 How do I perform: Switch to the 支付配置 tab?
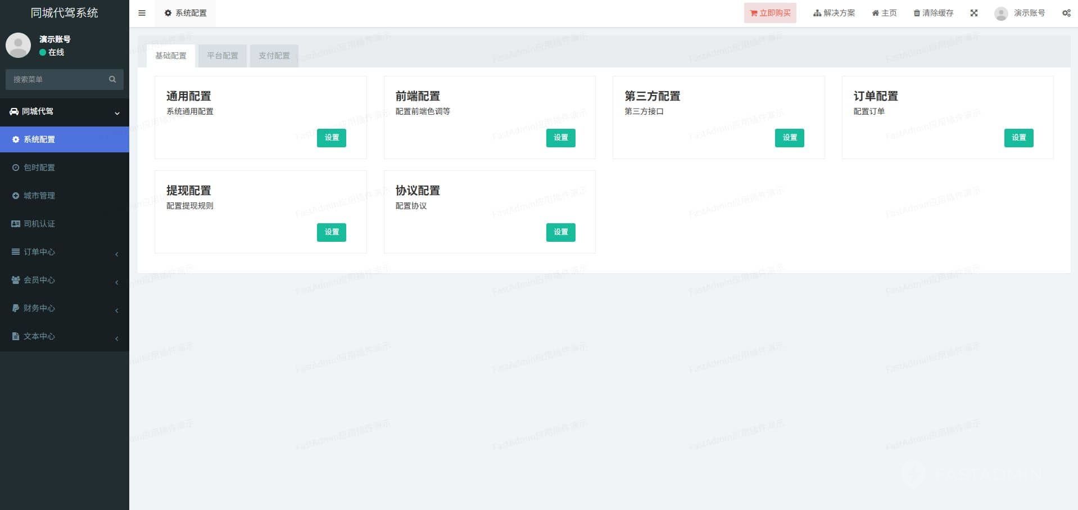point(274,56)
